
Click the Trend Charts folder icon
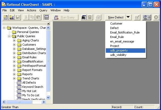pos(19,78)
